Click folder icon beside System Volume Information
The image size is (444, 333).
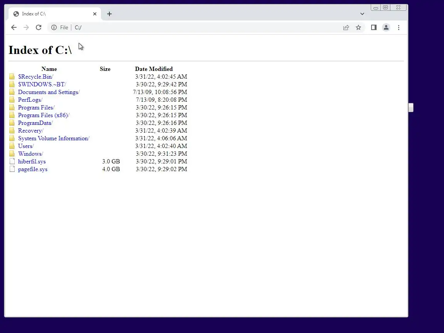(x=12, y=138)
